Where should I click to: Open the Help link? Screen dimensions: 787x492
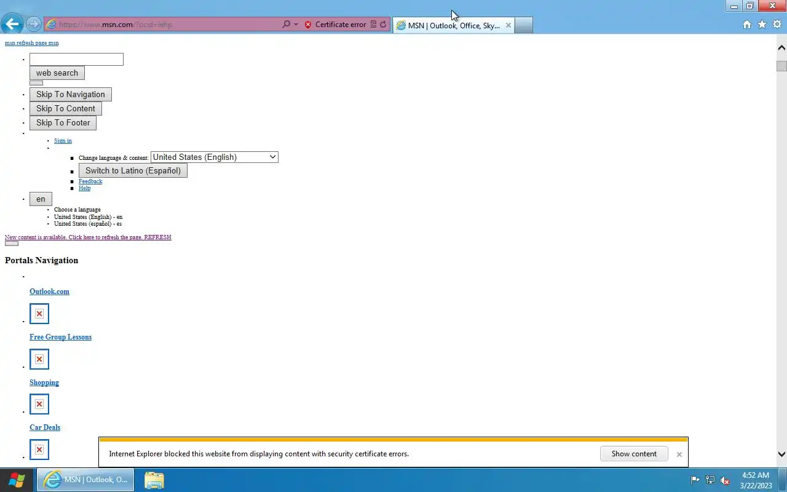point(84,188)
